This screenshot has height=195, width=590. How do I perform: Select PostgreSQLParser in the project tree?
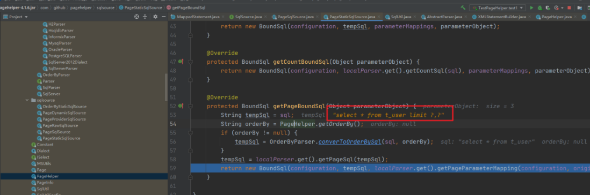62,56
